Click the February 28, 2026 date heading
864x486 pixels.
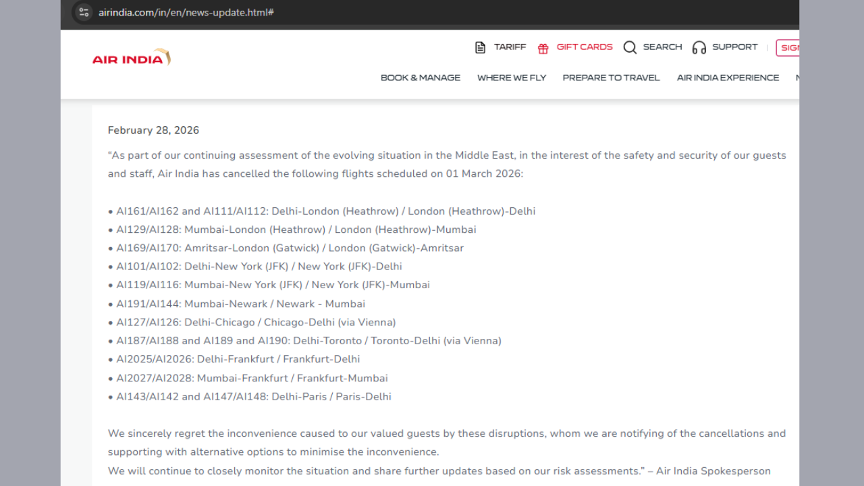coord(153,130)
